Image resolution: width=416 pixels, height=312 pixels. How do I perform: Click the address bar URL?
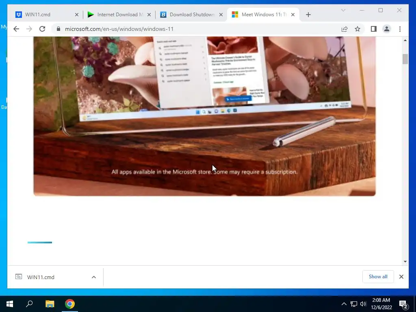(x=119, y=29)
